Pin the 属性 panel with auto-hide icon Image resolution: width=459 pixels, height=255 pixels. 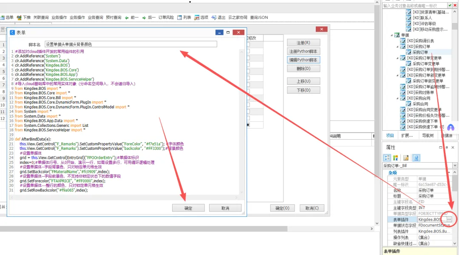(x=447, y=147)
